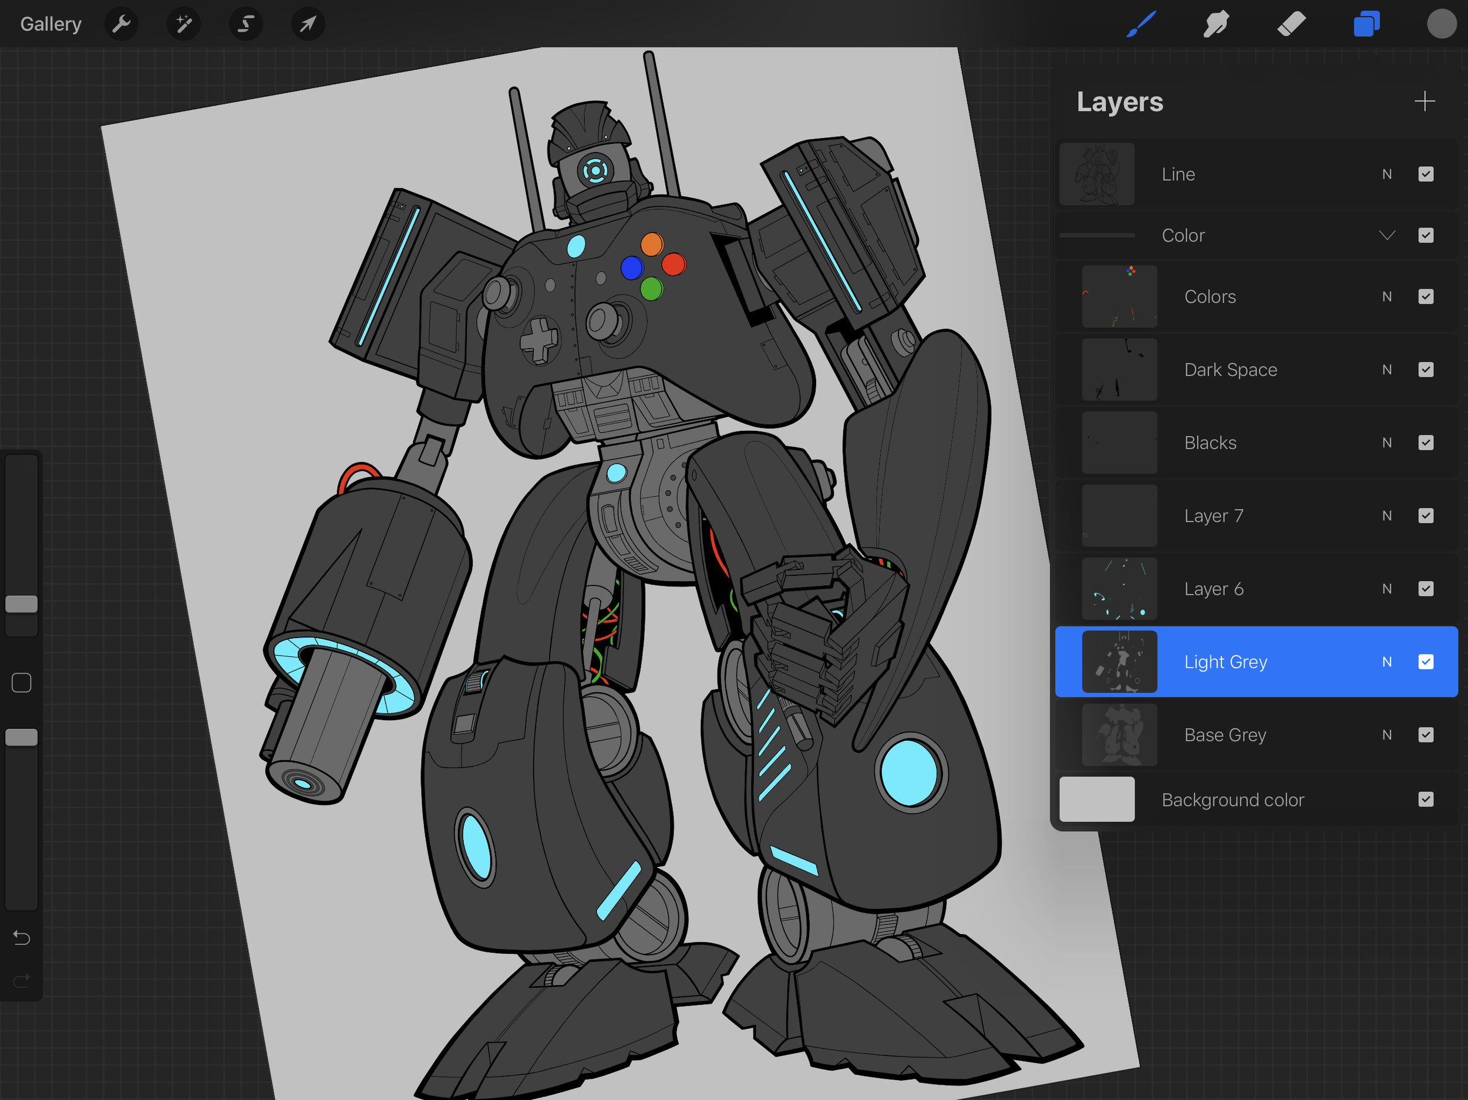Tap the square modify button in sidebar
This screenshot has width=1468, height=1100.
point(22,683)
